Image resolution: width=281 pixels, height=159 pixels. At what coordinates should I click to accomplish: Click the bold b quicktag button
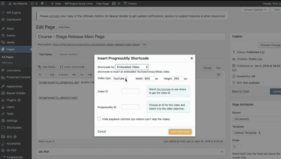40,75
